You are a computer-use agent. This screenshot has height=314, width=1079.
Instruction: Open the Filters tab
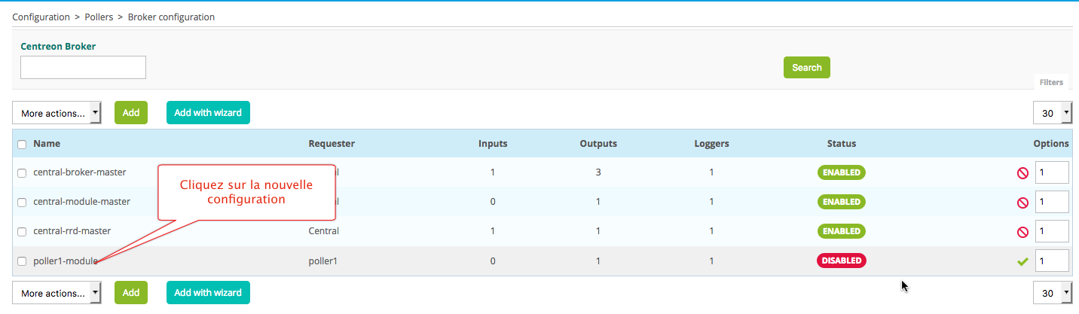click(1051, 83)
